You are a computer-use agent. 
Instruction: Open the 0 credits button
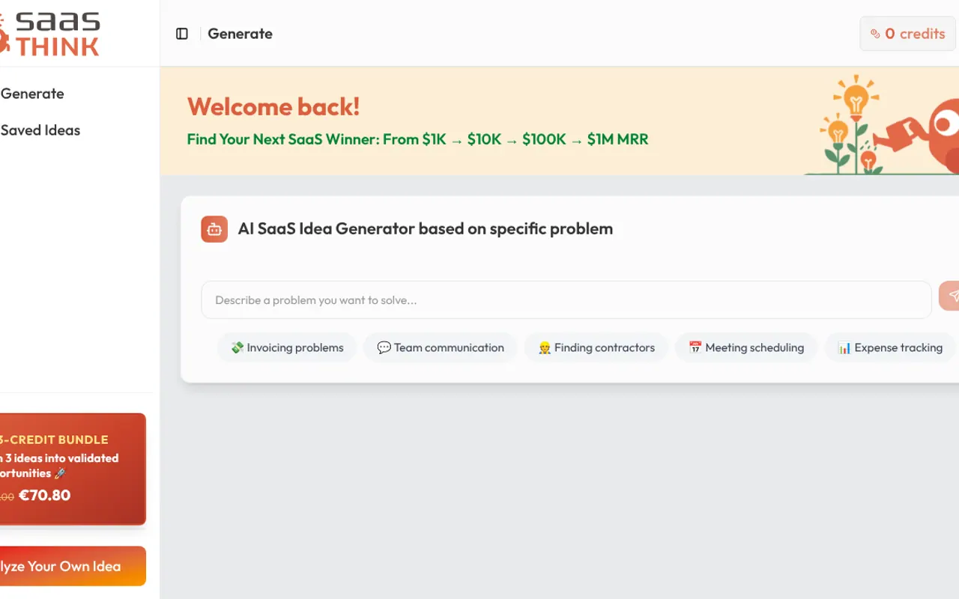[908, 34]
